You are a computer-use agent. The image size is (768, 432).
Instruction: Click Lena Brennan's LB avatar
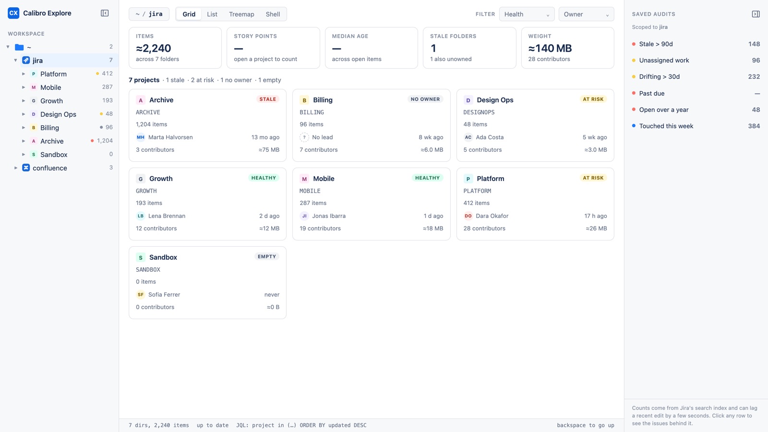pyautogui.click(x=141, y=216)
